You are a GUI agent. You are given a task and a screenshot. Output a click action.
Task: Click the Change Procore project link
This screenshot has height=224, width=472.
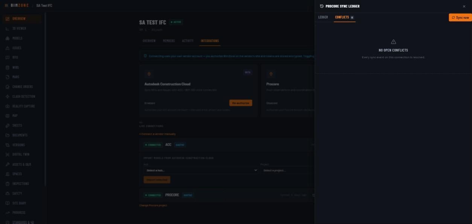tap(153, 206)
